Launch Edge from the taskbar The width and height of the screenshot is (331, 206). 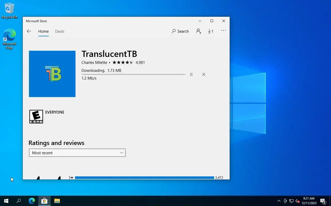click(32, 201)
